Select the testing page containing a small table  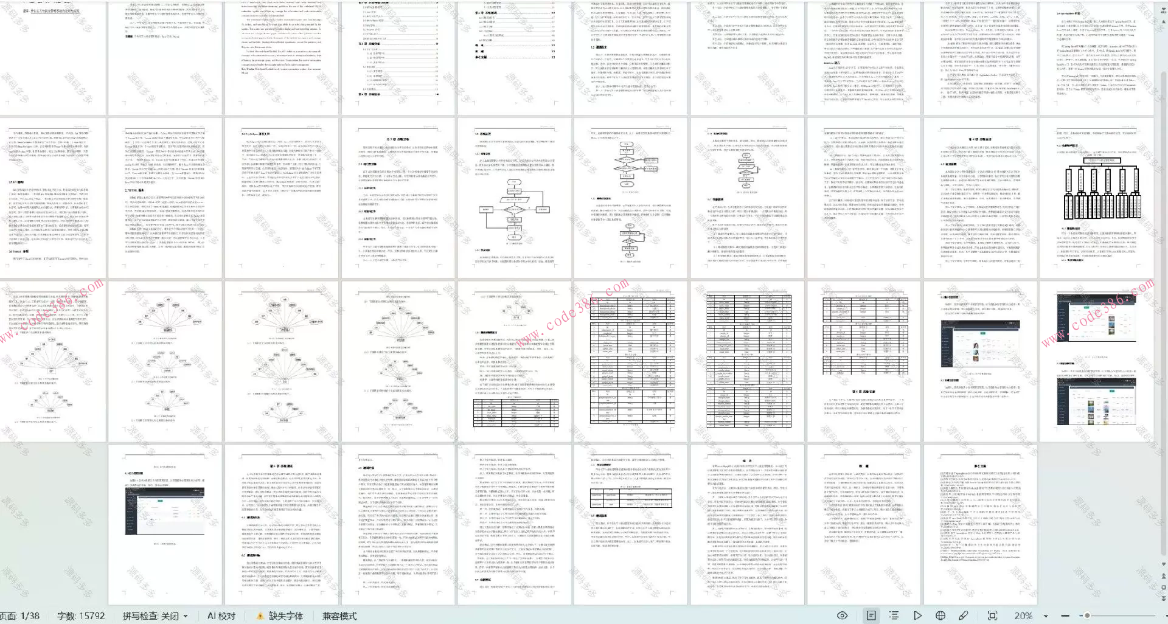(631, 524)
